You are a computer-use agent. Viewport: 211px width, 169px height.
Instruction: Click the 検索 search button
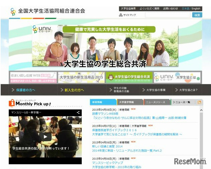coord(197,15)
